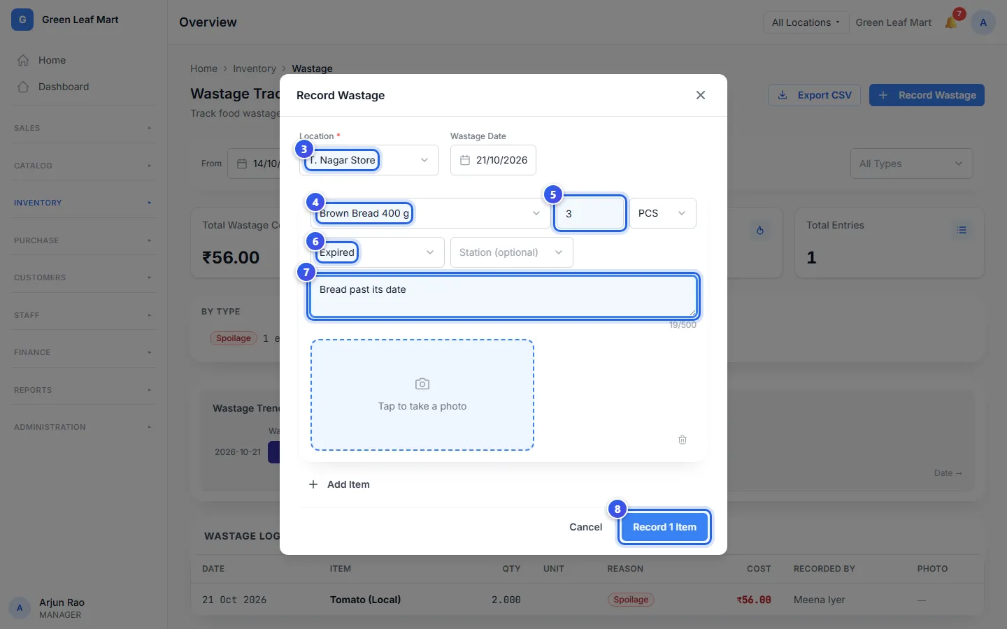Expand the Administration sidebar section
This screenshot has width=1007, height=629.
(x=84, y=427)
